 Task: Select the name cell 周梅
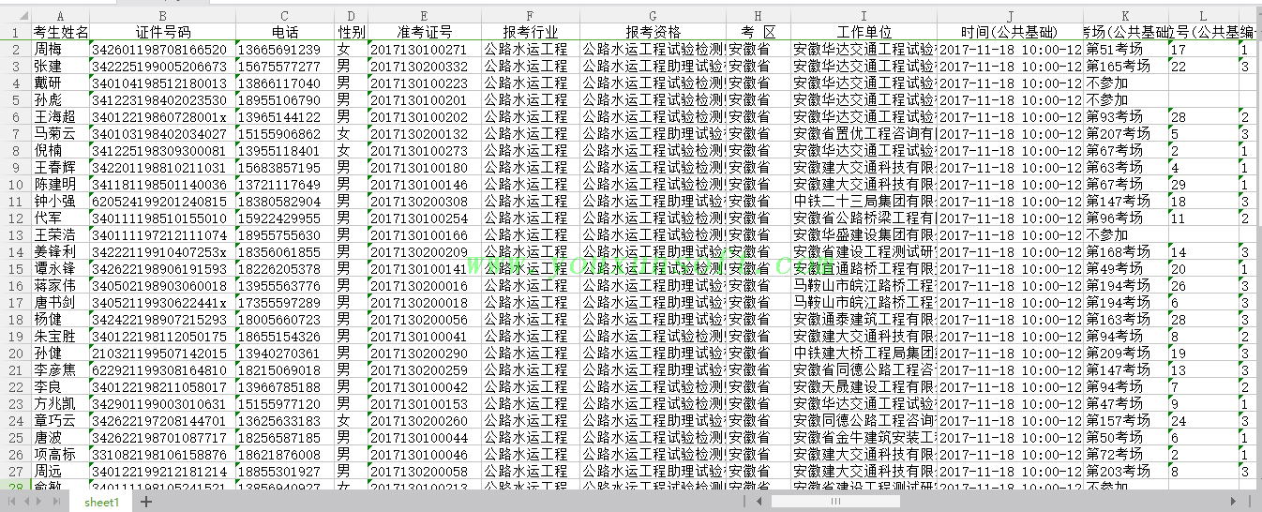coord(61,49)
